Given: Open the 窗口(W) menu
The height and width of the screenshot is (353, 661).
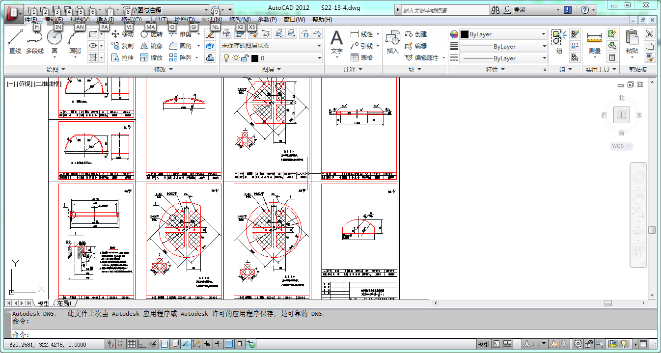Looking at the screenshot, I should tap(294, 20).
